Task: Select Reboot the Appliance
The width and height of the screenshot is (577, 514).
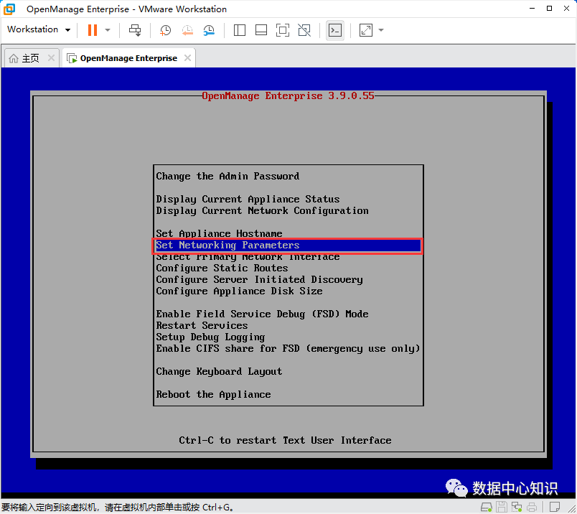Action: (x=213, y=395)
